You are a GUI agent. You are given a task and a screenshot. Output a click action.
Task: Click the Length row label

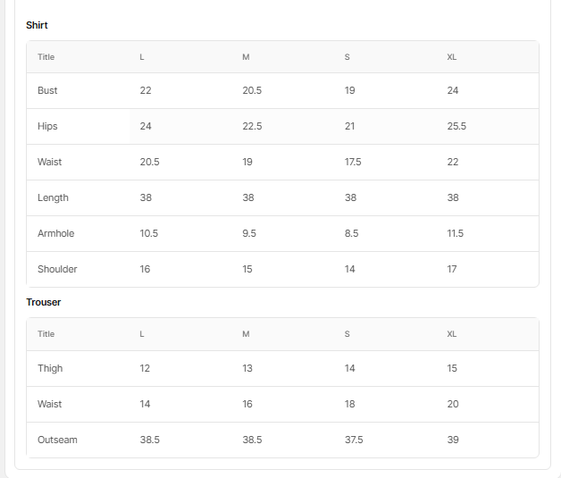tap(53, 197)
